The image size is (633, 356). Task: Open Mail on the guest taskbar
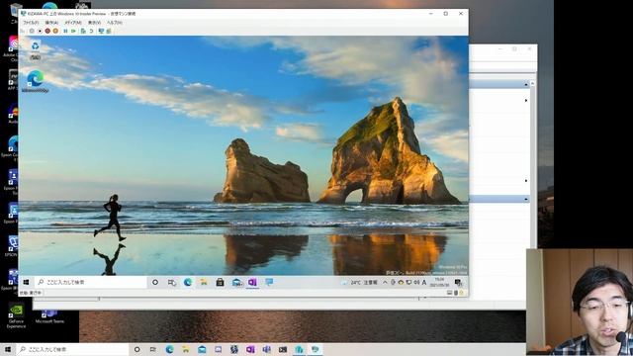click(236, 282)
